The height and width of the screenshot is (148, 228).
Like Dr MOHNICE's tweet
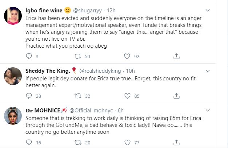pyautogui.click(x=127, y=143)
